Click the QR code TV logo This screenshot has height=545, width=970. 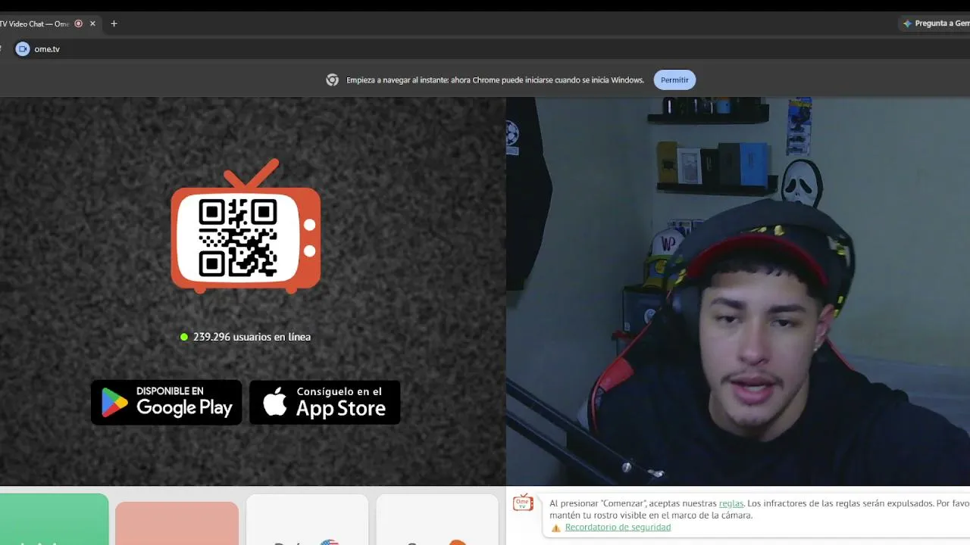[246, 226]
